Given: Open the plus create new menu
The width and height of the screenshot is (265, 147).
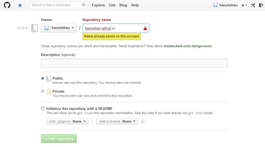Looking at the screenshot, I should click(x=244, y=5).
